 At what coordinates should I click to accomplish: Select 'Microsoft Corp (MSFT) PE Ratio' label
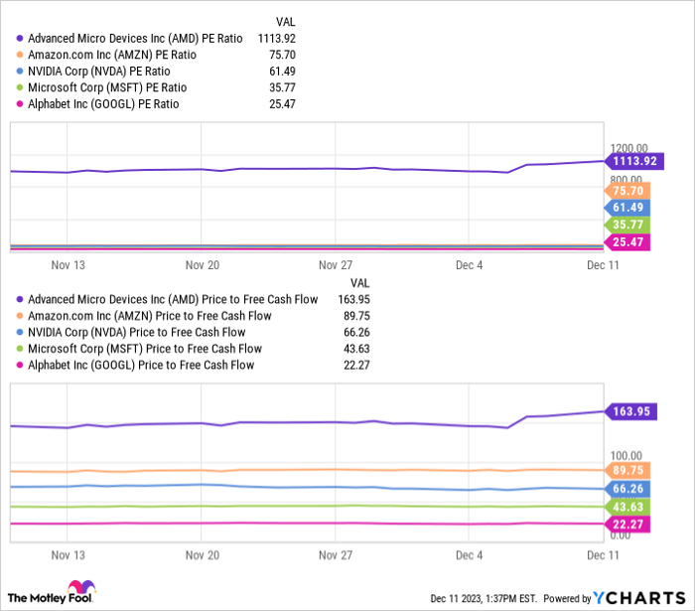pyautogui.click(x=107, y=87)
